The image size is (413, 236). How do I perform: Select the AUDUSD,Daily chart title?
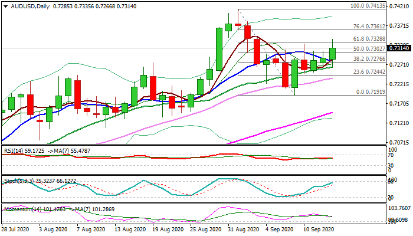[30, 6]
